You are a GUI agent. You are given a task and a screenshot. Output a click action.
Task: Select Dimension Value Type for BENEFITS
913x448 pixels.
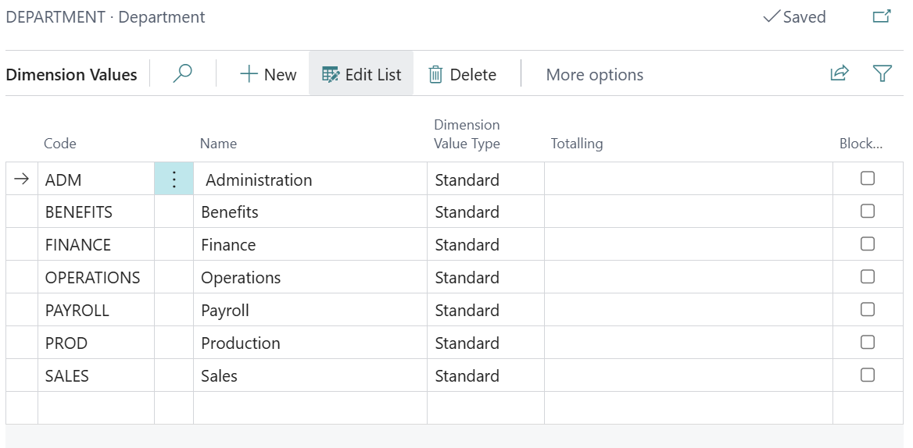(x=485, y=212)
